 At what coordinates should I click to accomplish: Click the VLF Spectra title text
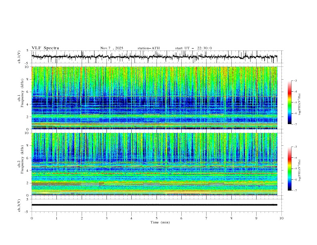tap(45, 48)
